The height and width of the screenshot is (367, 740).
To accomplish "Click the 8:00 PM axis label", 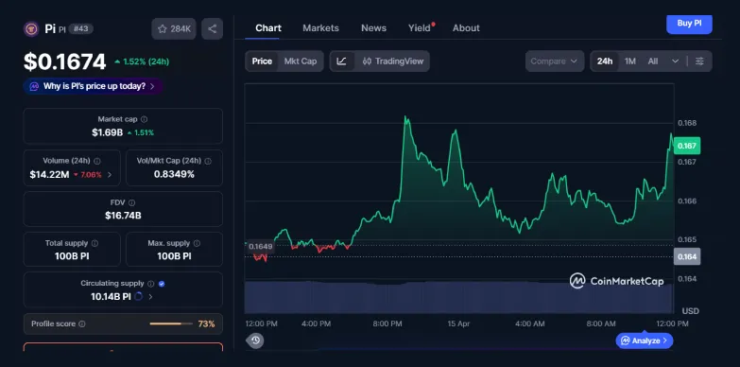I will [x=387, y=324].
